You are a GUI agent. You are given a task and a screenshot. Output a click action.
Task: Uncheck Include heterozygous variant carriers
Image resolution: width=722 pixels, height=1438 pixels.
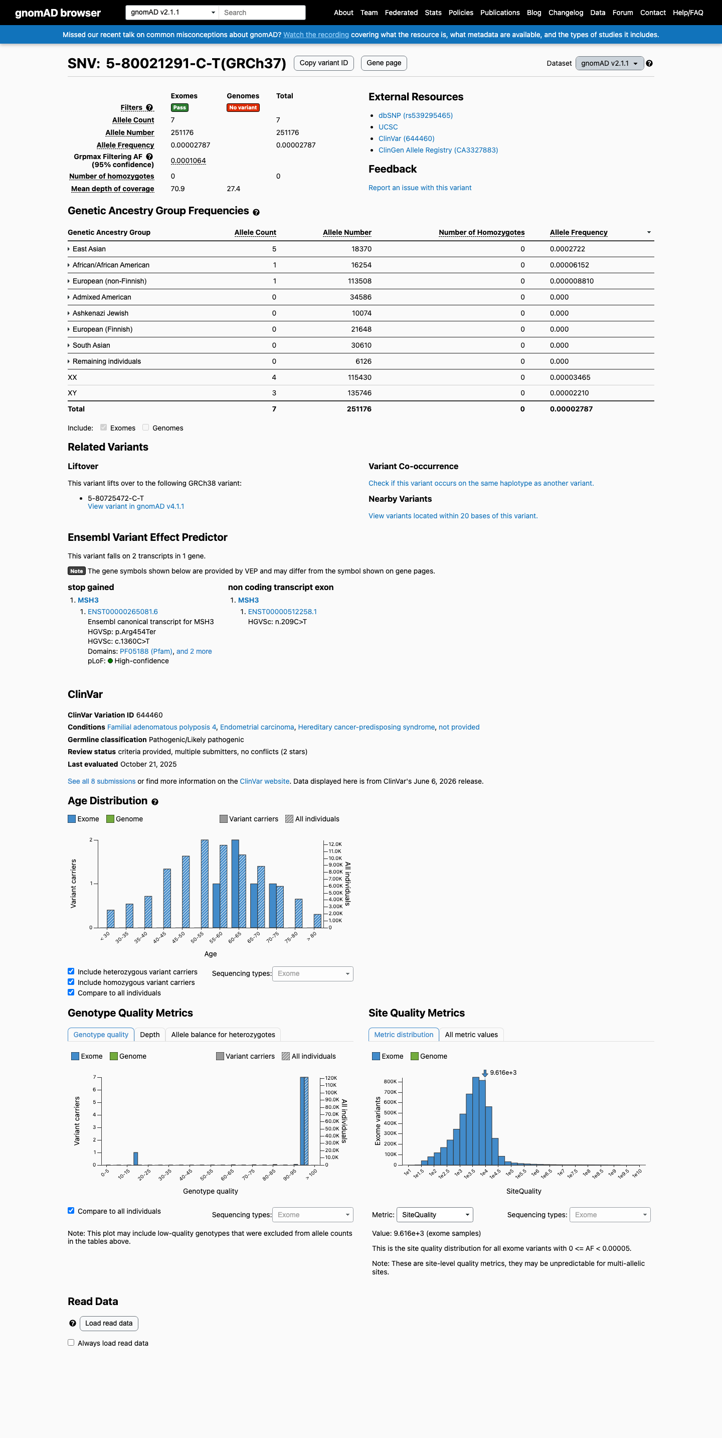point(71,971)
